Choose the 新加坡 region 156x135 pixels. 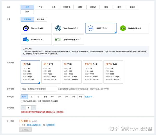(x=93, y=7)
